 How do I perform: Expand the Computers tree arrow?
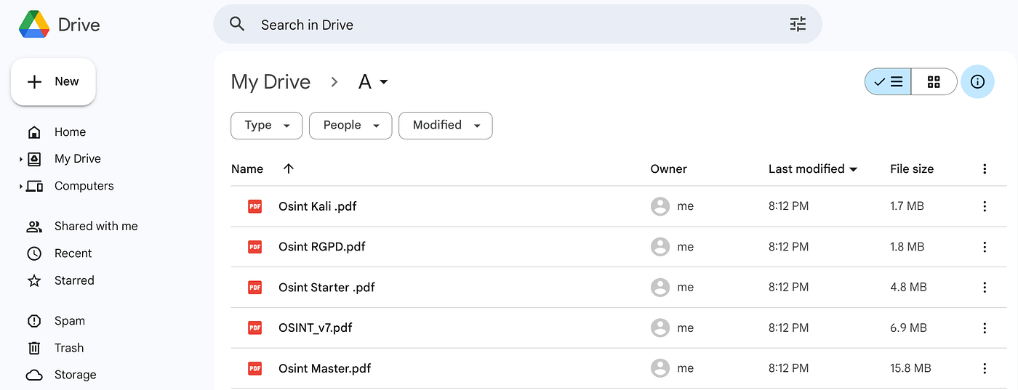point(21,187)
